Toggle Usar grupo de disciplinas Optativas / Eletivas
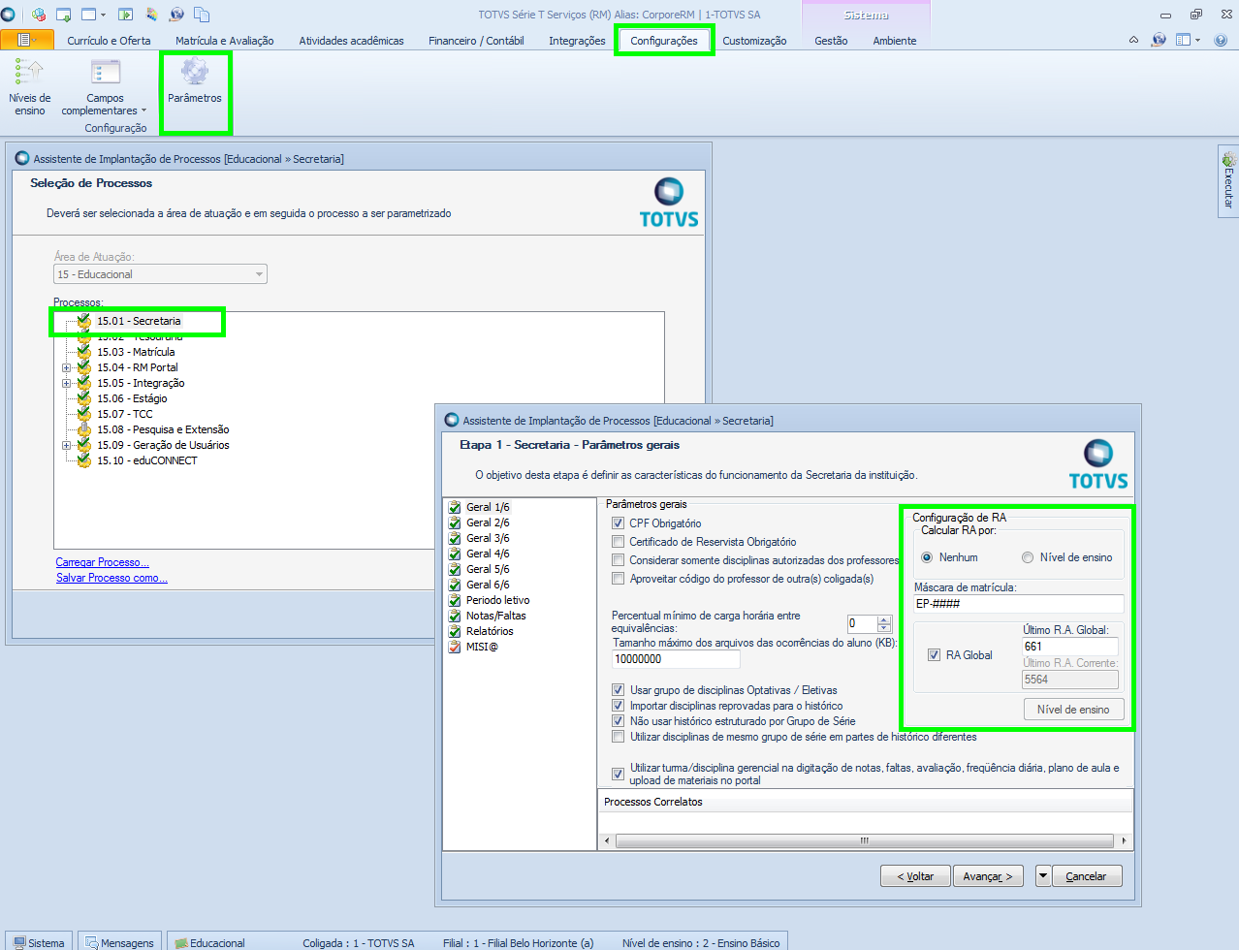Image resolution: width=1239 pixels, height=950 pixels. (x=618, y=690)
